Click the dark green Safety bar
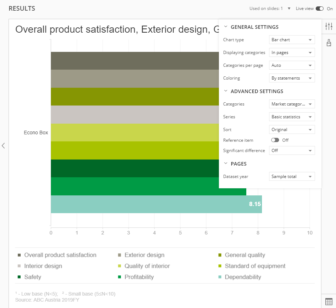Image resolution: width=336 pixels, height=308 pixels. (135, 168)
